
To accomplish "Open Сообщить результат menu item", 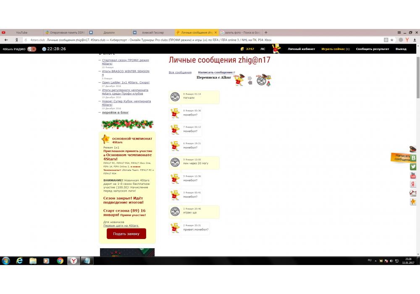I will click(x=372, y=49).
